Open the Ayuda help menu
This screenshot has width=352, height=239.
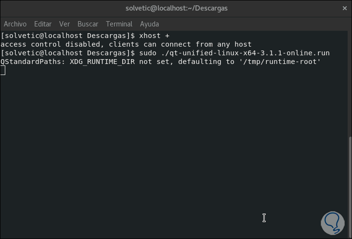point(149,24)
